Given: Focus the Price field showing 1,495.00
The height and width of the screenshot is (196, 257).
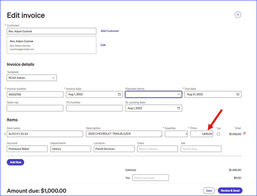Looking at the screenshot, I should coord(202,134).
